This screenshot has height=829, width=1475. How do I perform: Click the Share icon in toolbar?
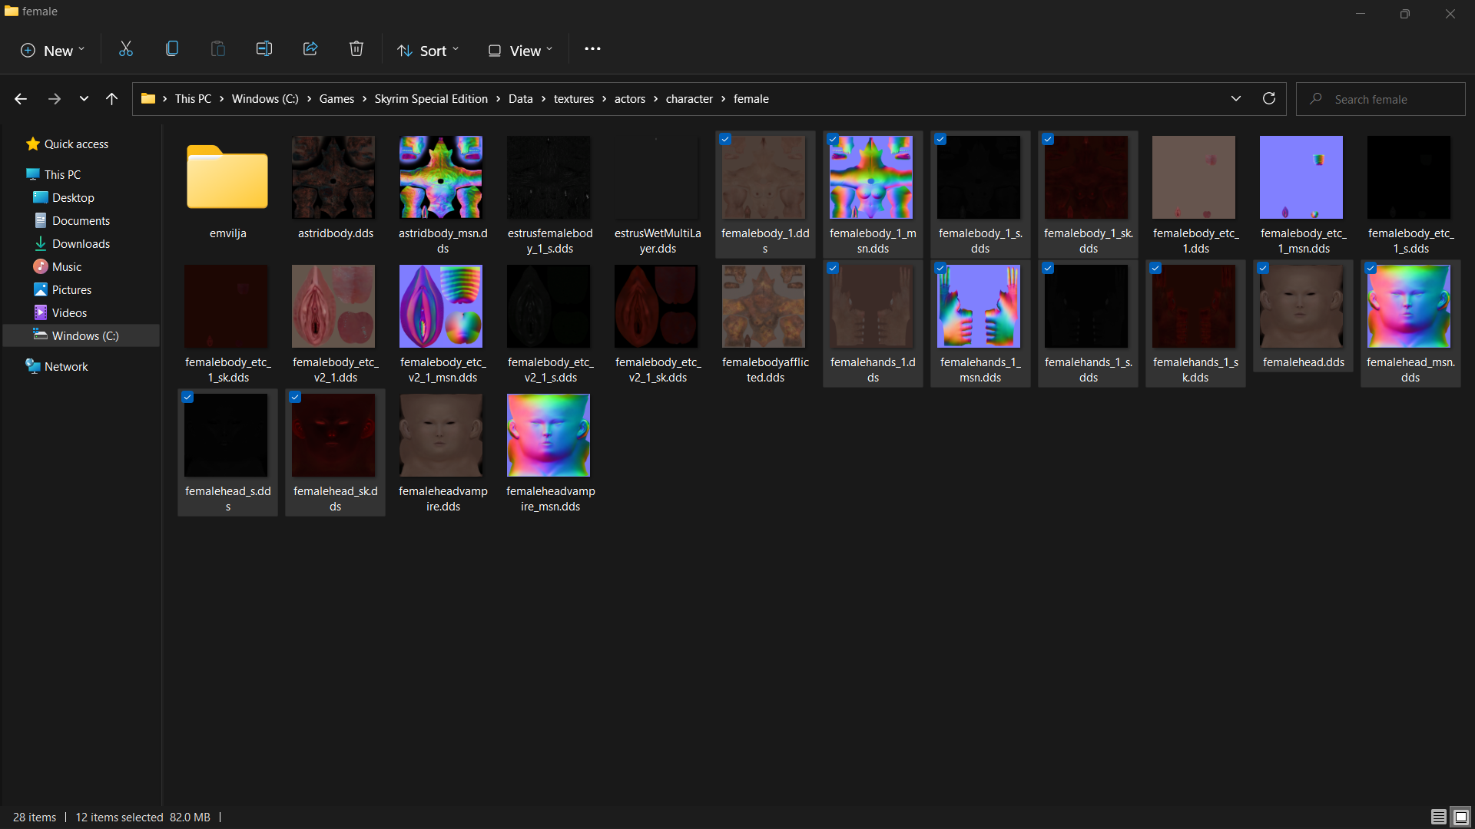coord(310,50)
